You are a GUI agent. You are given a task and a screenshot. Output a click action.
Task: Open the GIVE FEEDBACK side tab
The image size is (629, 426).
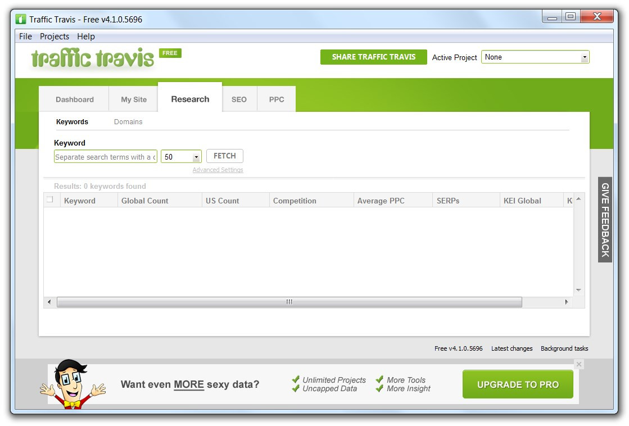click(605, 220)
